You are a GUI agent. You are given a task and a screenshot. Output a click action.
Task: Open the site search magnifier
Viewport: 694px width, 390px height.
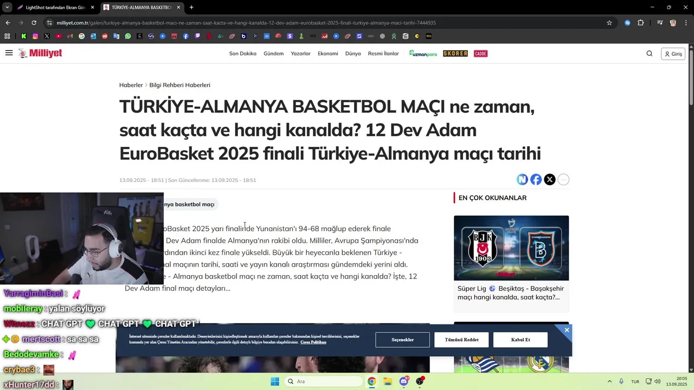coord(649,54)
